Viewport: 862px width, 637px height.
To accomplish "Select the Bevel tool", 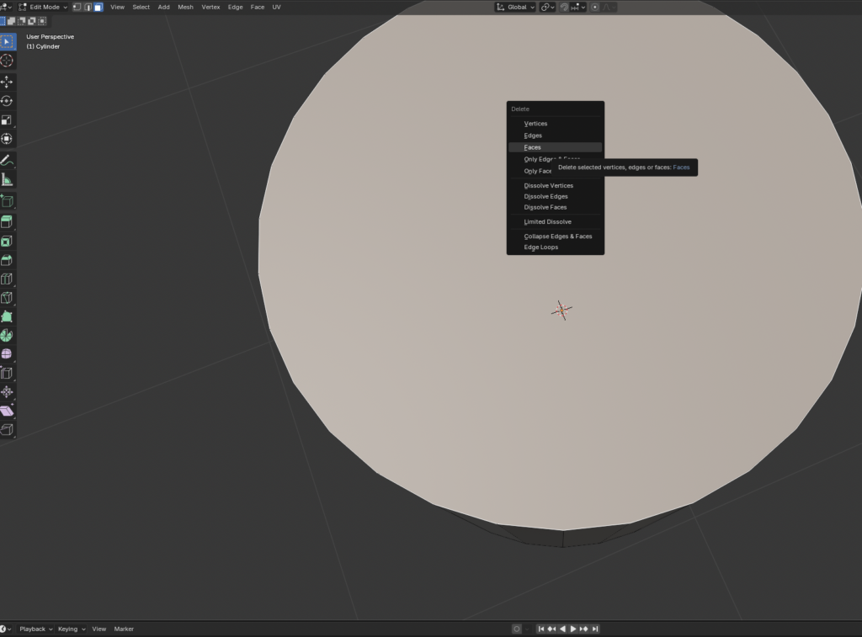I will pos(8,260).
